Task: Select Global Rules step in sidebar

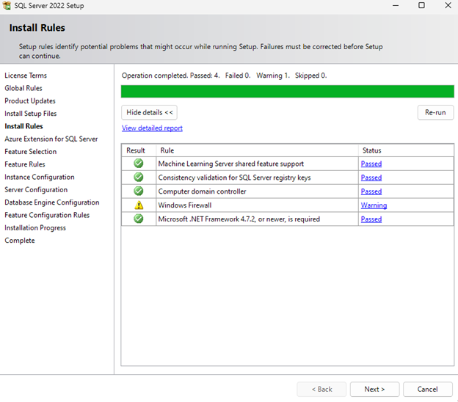Action: (x=23, y=88)
